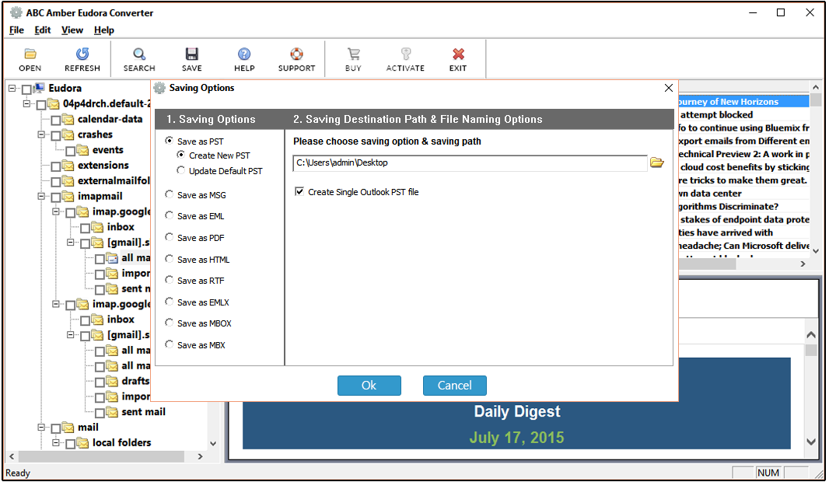This screenshot has height=482, width=829.
Task: Click the extensions folder icon
Action: (x=68, y=166)
